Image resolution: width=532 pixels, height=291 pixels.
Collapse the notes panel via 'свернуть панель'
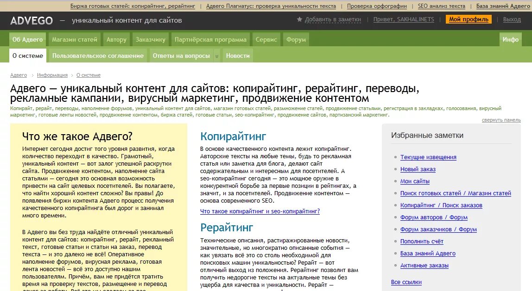(501, 120)
